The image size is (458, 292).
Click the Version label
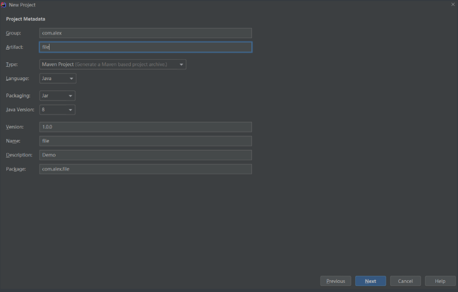pyautogui.click(x=15, y=127)
